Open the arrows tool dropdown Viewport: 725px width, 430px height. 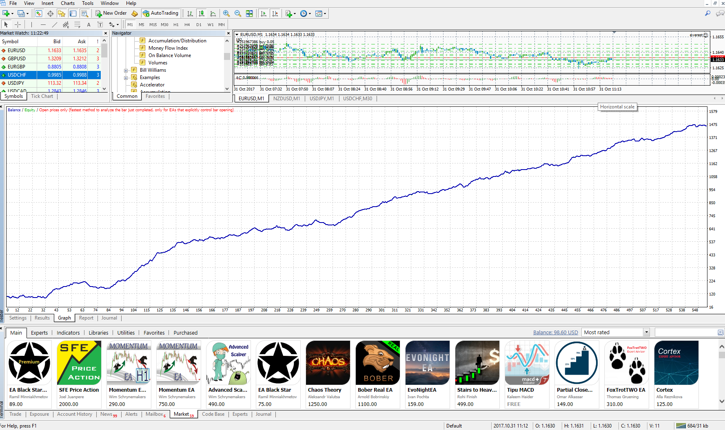point(118,24)
